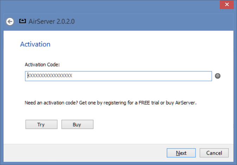Click 'buy AirServer' words in help message

click(180, 103)
